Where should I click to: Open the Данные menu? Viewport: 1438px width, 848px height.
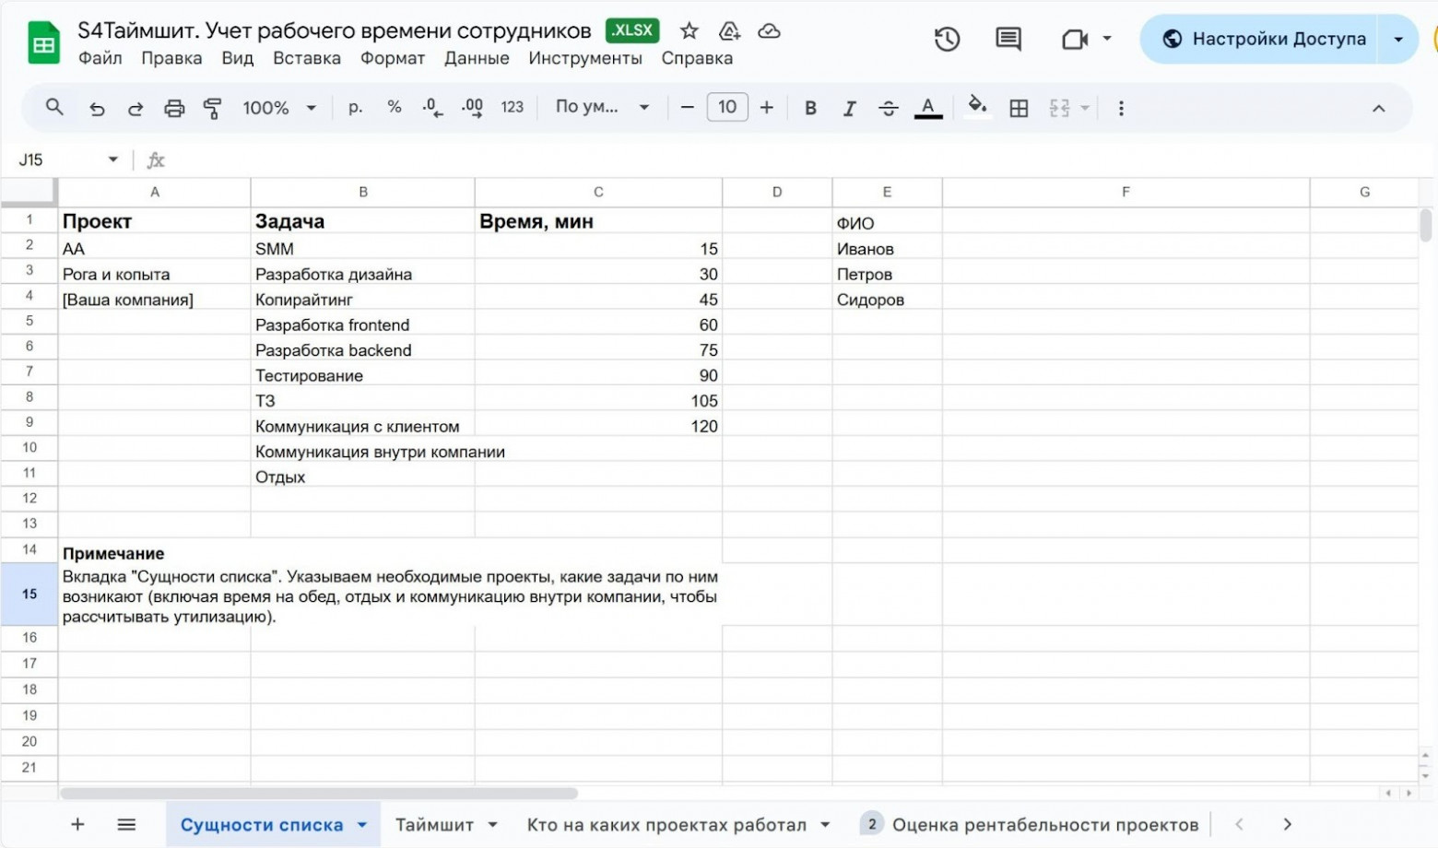pos(476,58)
